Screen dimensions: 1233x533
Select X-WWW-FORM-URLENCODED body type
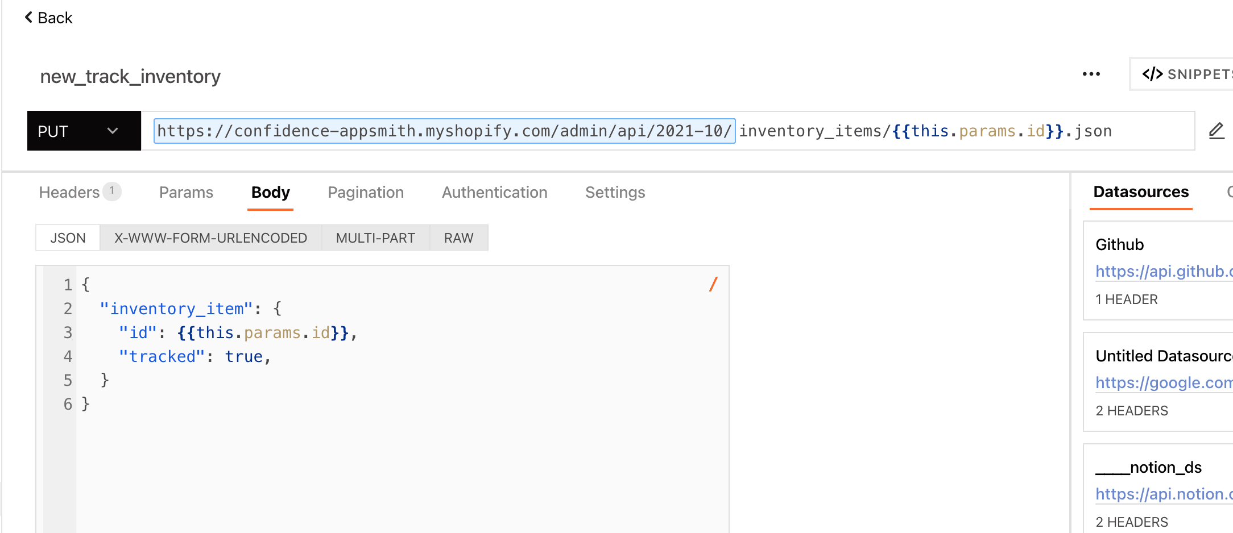coord(210,238)
